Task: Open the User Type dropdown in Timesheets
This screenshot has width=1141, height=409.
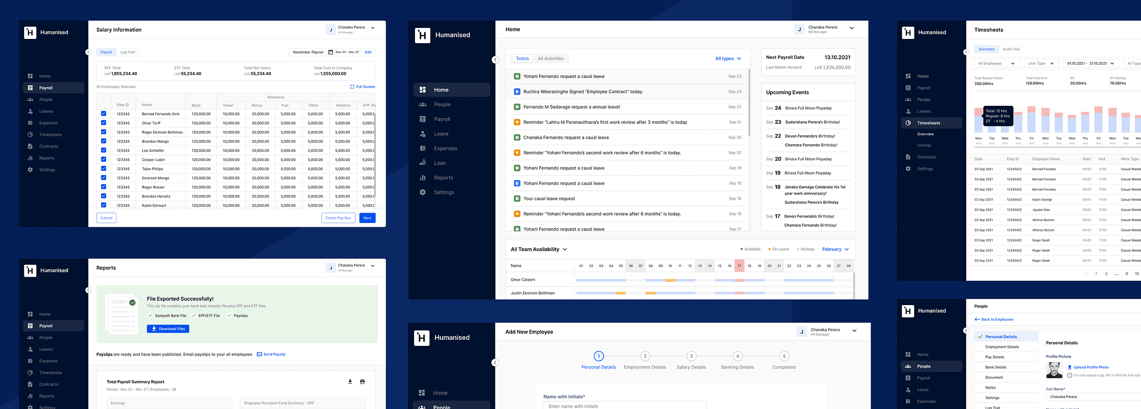Action: [1041, 64]
